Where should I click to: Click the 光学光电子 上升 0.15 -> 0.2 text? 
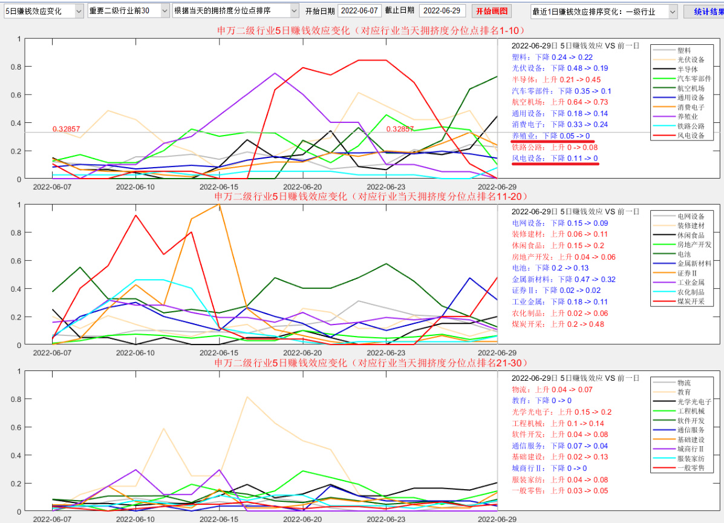[x=561, y=412]
